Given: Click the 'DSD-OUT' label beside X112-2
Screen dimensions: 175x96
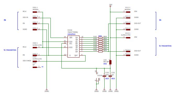Looking at the screenshot, I should tap(137, 51).
